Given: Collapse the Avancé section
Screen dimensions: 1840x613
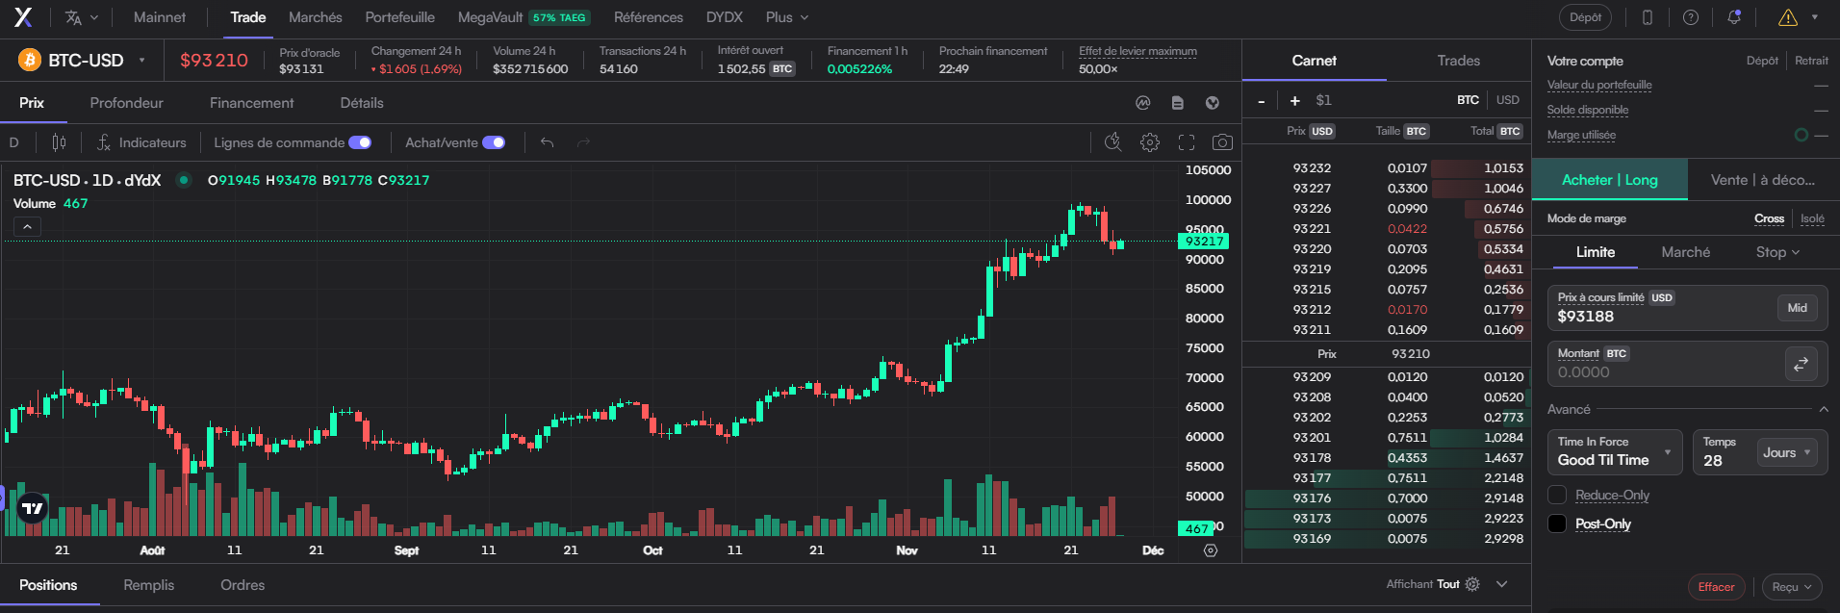Looking at the screenshot, I should 1823,410.
